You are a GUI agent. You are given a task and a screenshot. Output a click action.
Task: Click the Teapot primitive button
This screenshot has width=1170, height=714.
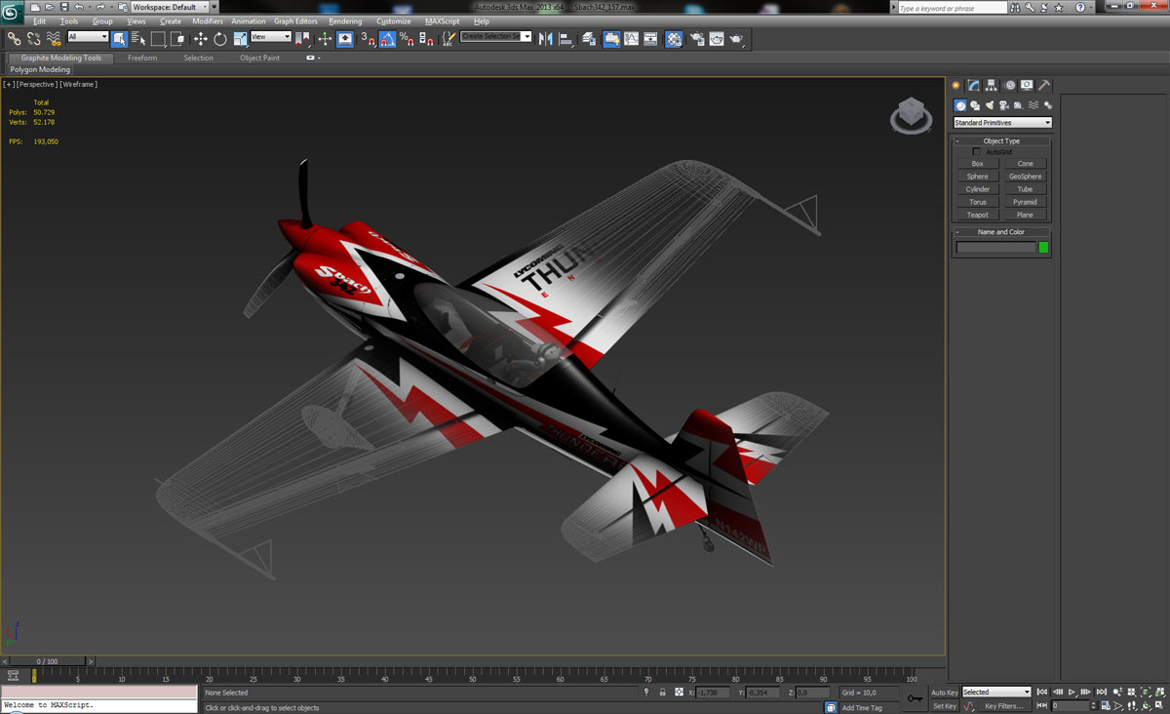point(977,215)
